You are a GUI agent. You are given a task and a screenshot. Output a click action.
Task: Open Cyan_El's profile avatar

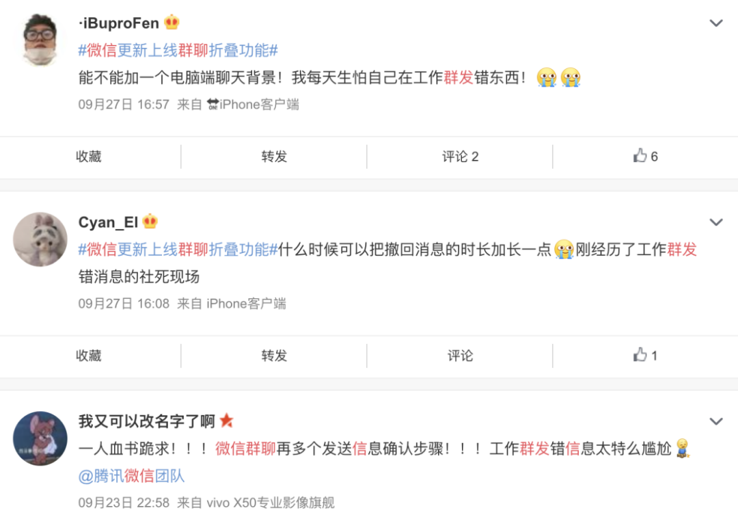[x=40, y=239]
